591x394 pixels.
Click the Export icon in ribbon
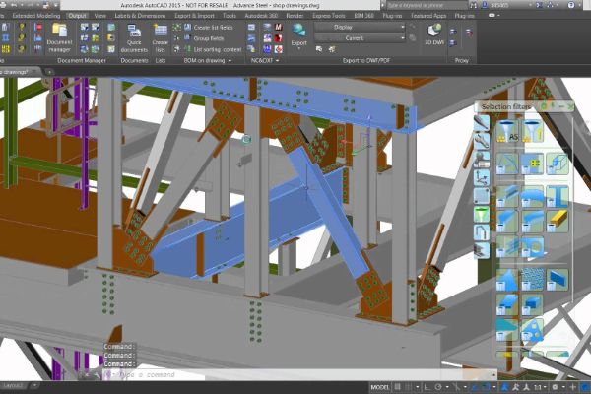[299, 36]
